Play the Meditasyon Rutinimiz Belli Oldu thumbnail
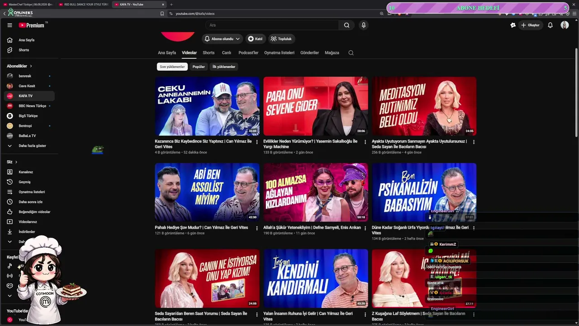Viewport: 579px width, 326px height. click(x=424, y=106)
